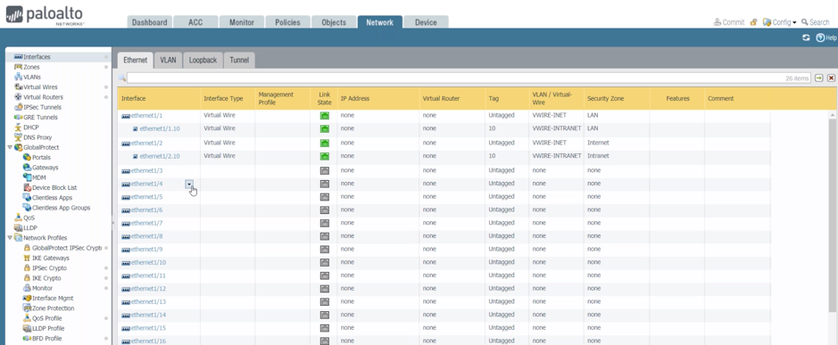Click the green link state icon for ethernet1/1
Viewport: 838px width, 345px height.
pyautogui.click(x=325, y=115)
